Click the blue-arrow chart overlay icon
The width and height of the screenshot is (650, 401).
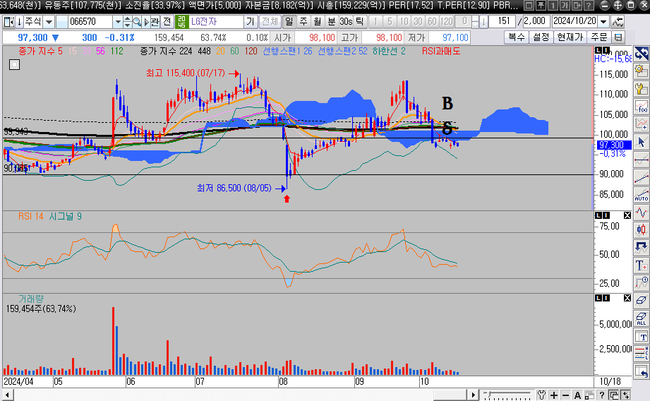[x=642, y=248]
